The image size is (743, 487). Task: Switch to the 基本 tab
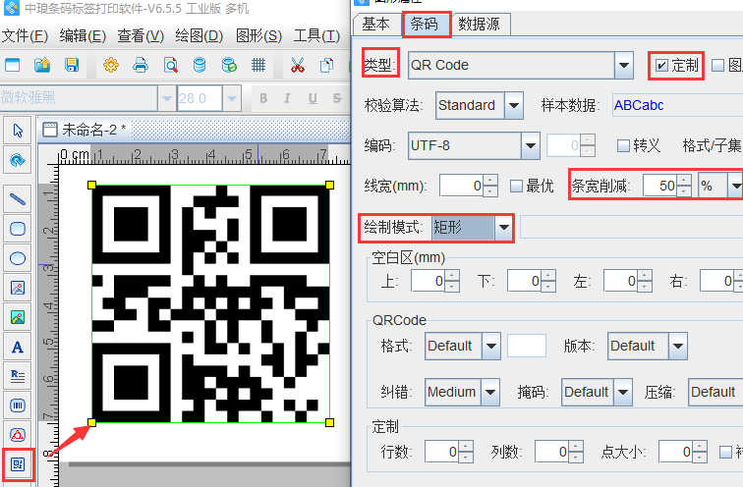[375, 24]
